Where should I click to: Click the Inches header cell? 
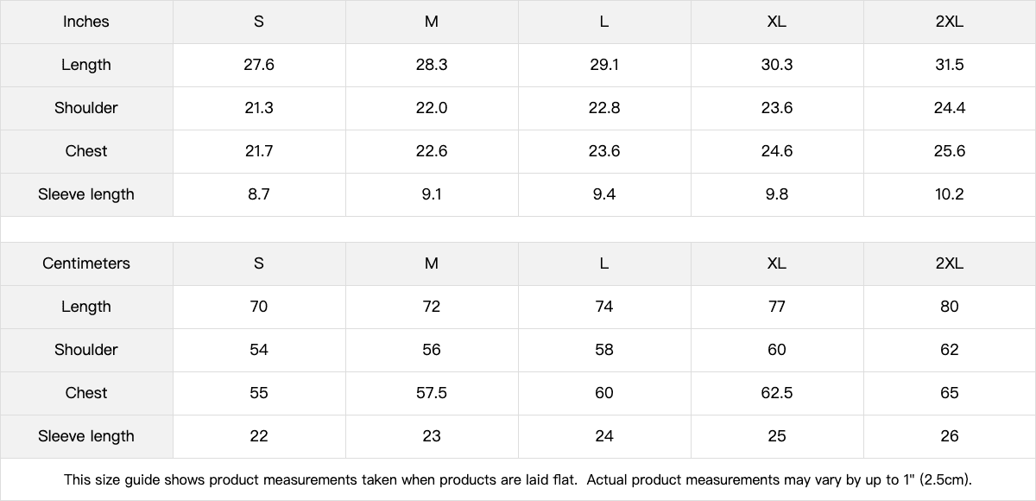click(x=86, y=22)
